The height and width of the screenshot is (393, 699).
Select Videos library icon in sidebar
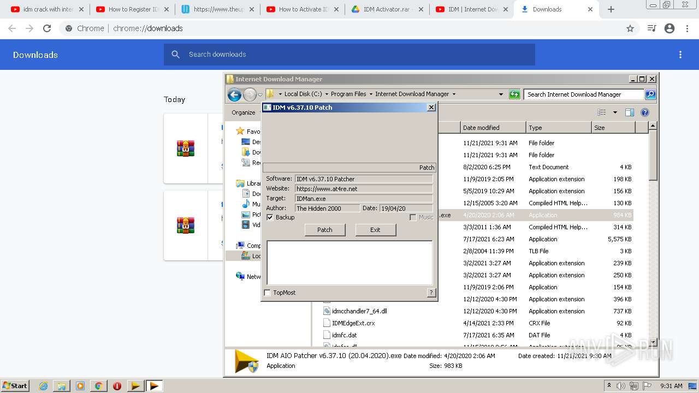[246, 225]
